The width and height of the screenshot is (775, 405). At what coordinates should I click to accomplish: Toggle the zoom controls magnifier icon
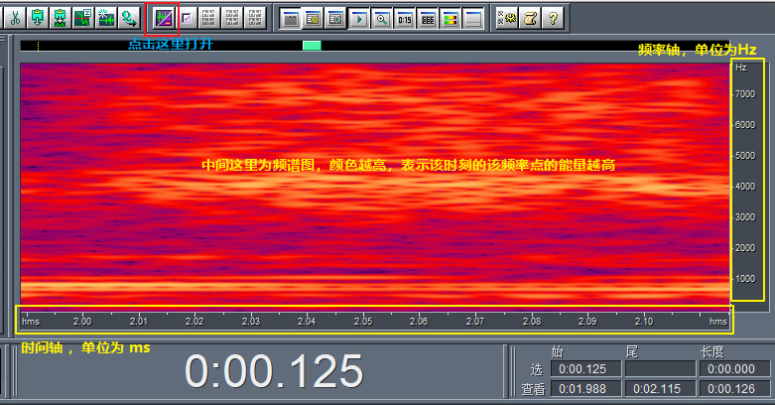tap(382, 17)
